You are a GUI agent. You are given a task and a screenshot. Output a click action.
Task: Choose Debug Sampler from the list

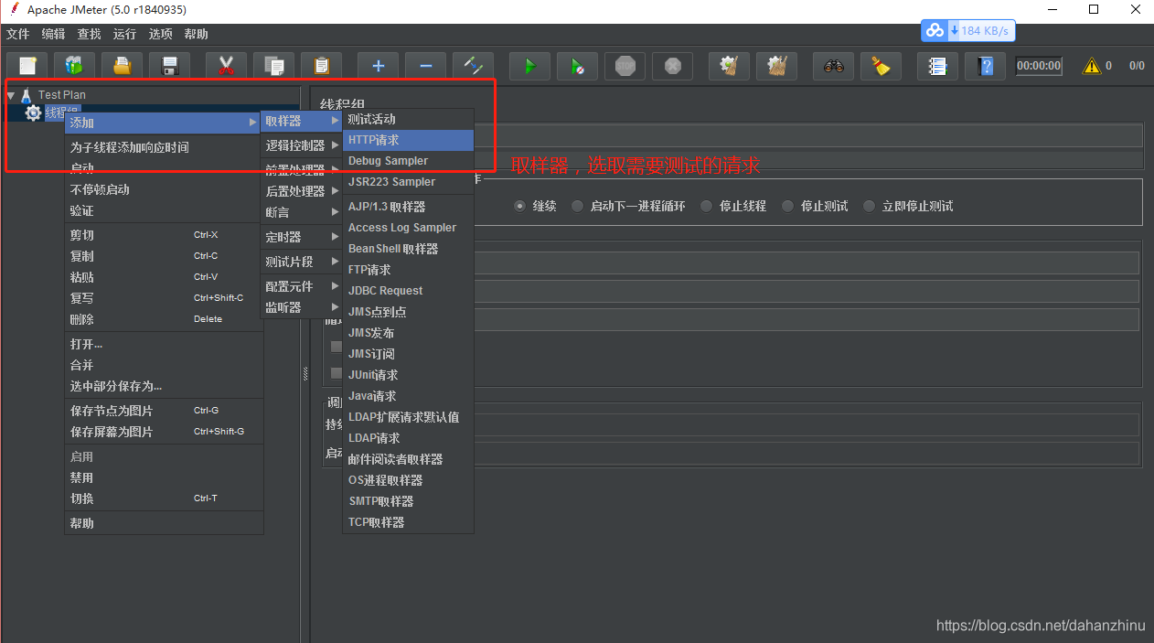[x=408, y=161]
